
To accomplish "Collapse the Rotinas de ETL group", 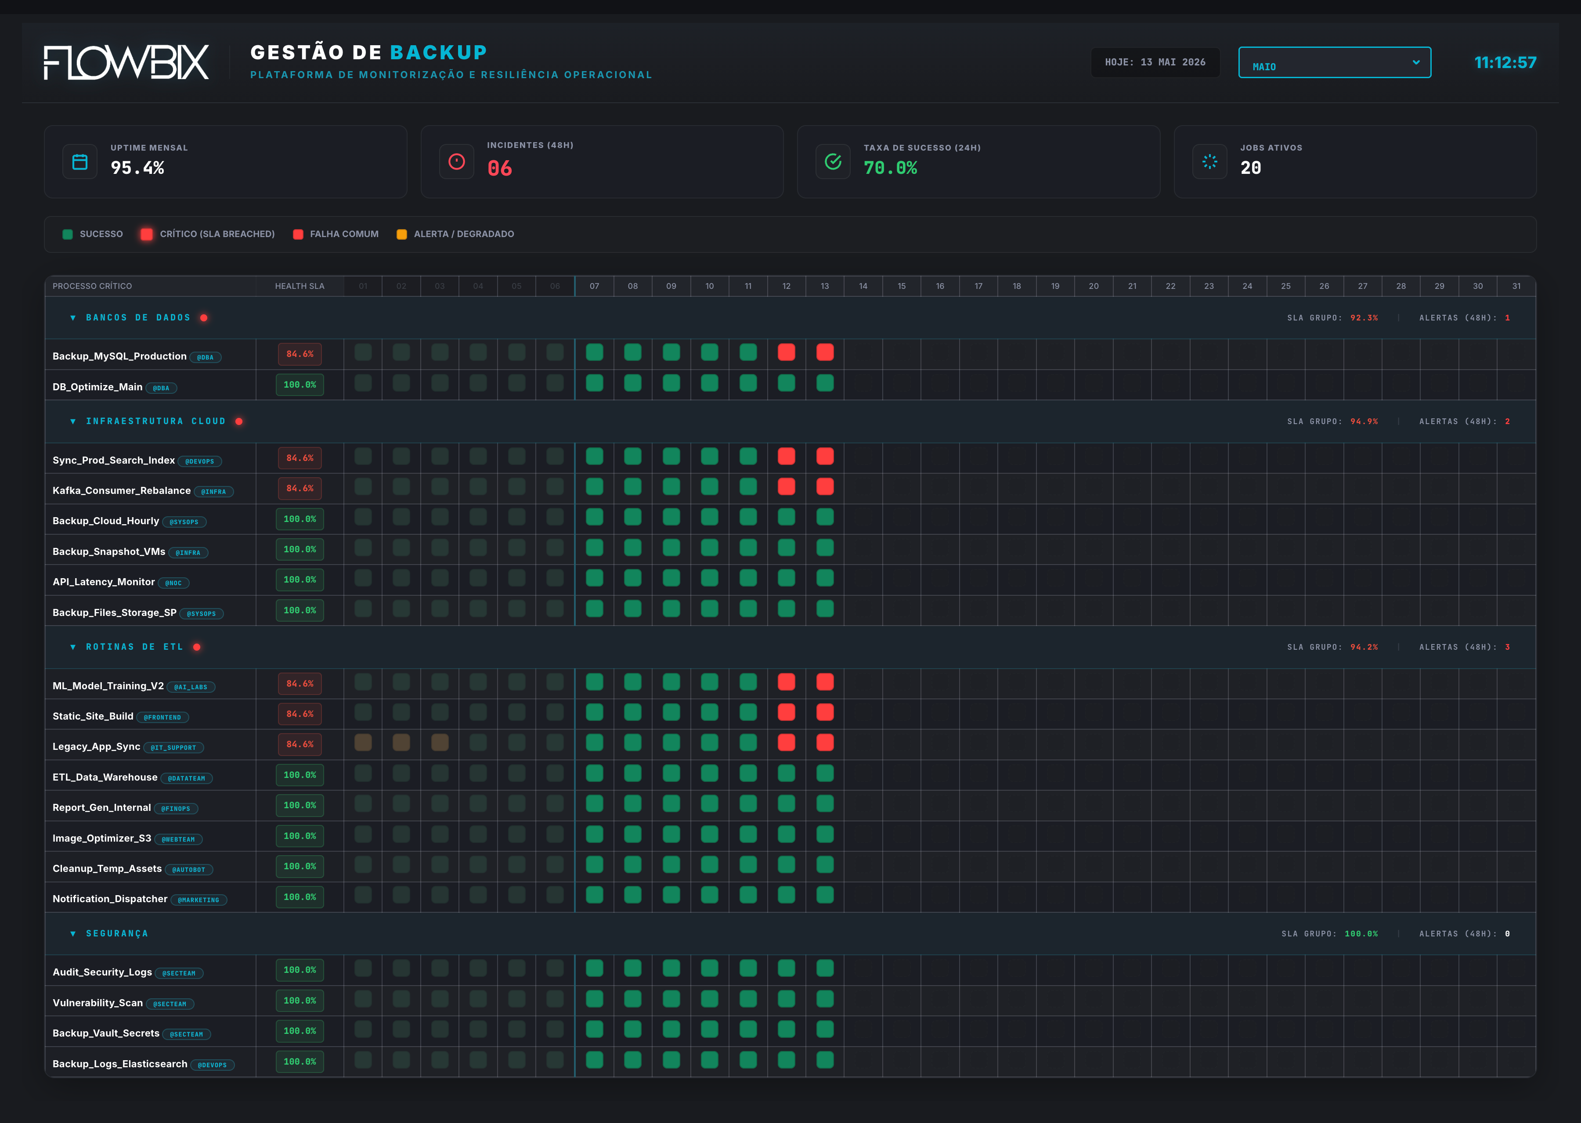I will (x=73, y=647).
